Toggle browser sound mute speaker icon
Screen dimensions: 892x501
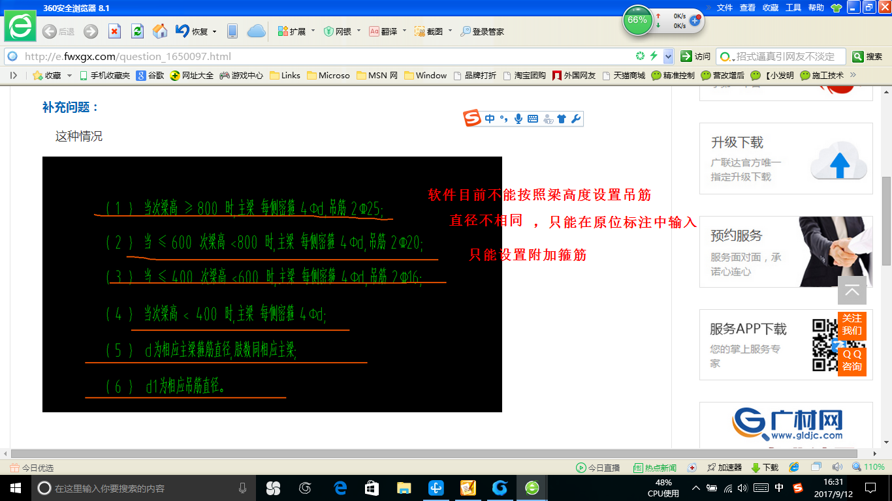837,467
